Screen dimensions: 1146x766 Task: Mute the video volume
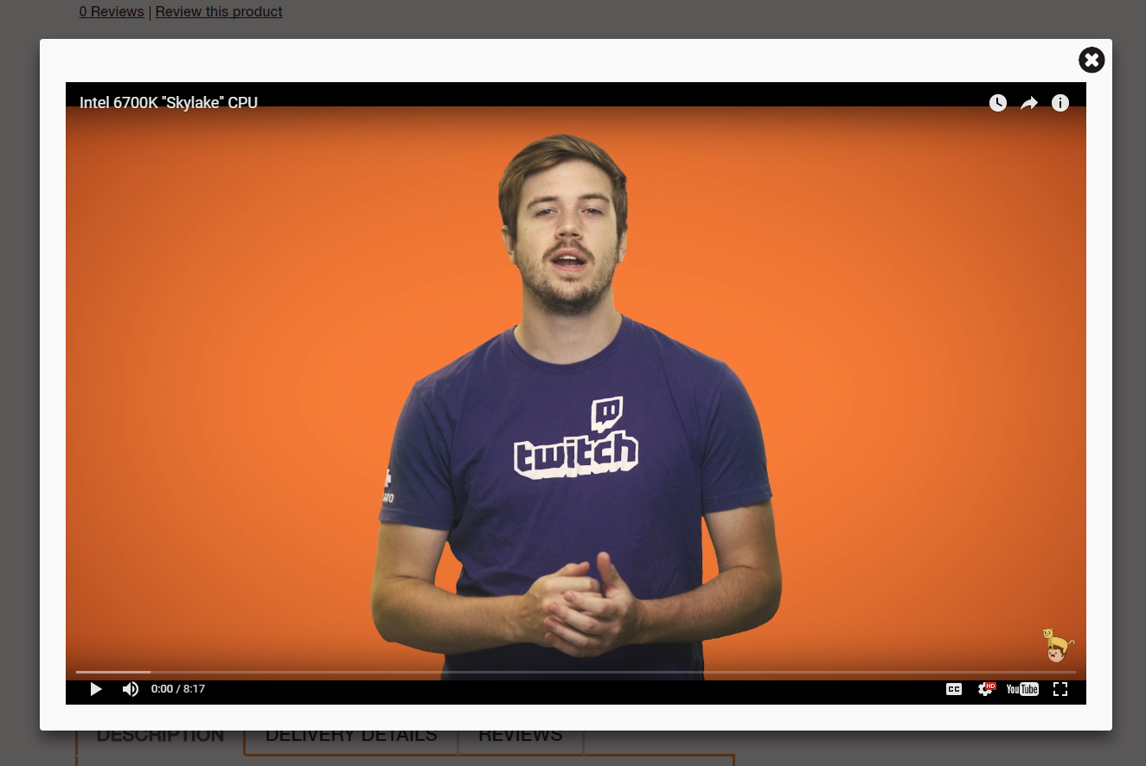(x=131, y=689)
